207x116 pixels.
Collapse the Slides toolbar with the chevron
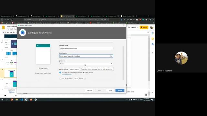[148, 33]
